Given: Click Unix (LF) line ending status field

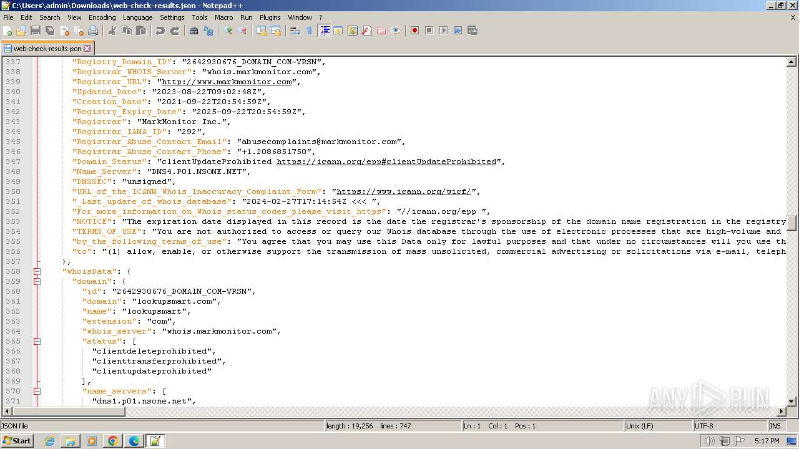Looking at the screenshot, I should [659, 426].
